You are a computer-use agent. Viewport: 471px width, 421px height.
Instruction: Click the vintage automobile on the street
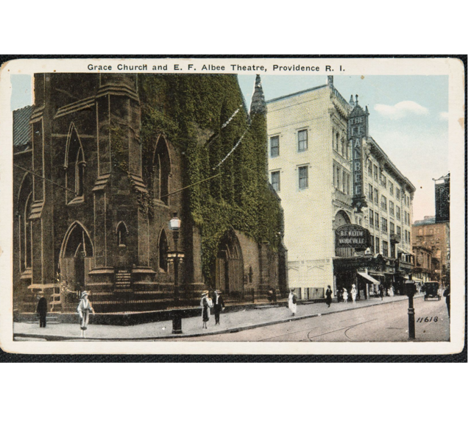[x=431, y=290]
